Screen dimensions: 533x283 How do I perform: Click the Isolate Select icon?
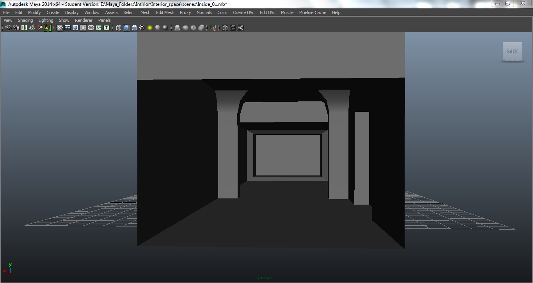tap(213, 28)
